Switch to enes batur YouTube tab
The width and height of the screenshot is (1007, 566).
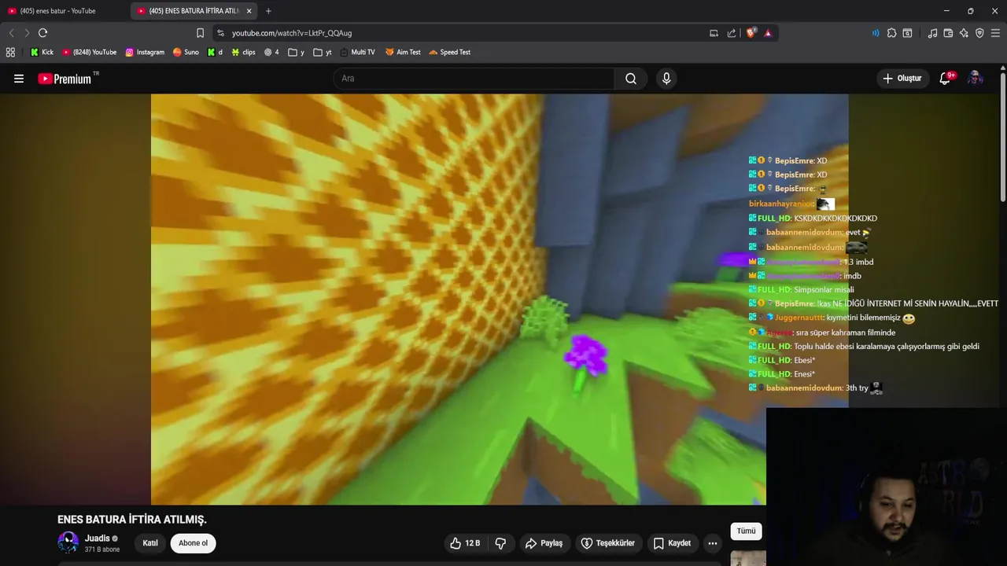pyautogui.click(x=63, y=11)
